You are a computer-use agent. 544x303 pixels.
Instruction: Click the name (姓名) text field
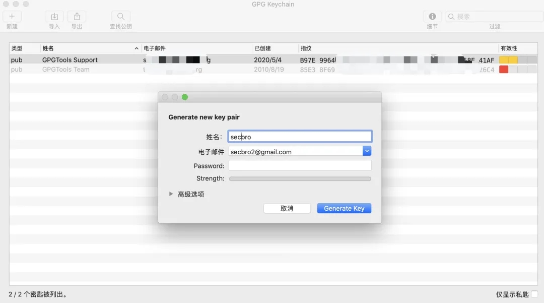tap(300, 137)
